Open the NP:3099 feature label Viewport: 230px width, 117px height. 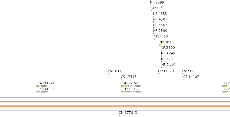click(x=157, y=2)
